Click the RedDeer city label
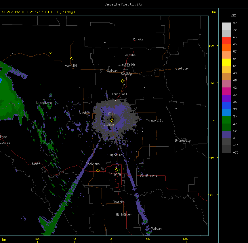 point(127,74)
